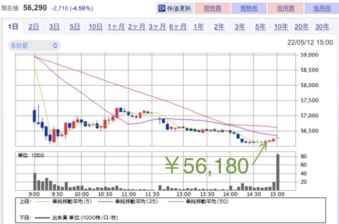Viewport: 339px width, 224px height.
Task: Click the current price 56,290
Action: coord(35,8)
